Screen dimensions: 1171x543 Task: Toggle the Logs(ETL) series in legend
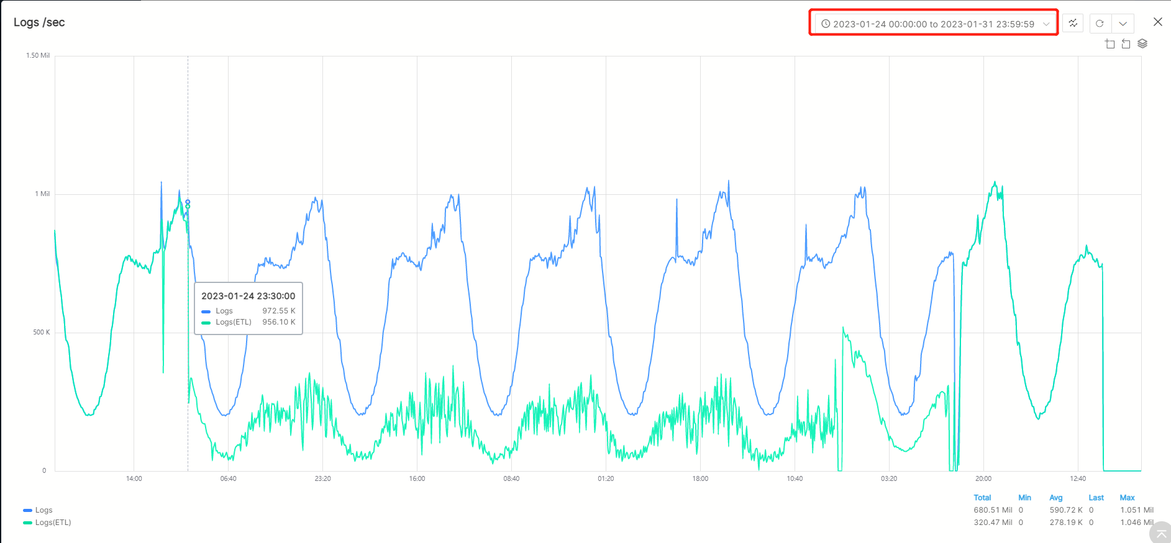click(x=53, y=523)
